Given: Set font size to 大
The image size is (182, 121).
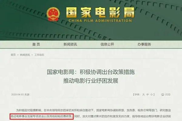Looking at the screenshot, I should pyautogui.click(x=143, y=95).
